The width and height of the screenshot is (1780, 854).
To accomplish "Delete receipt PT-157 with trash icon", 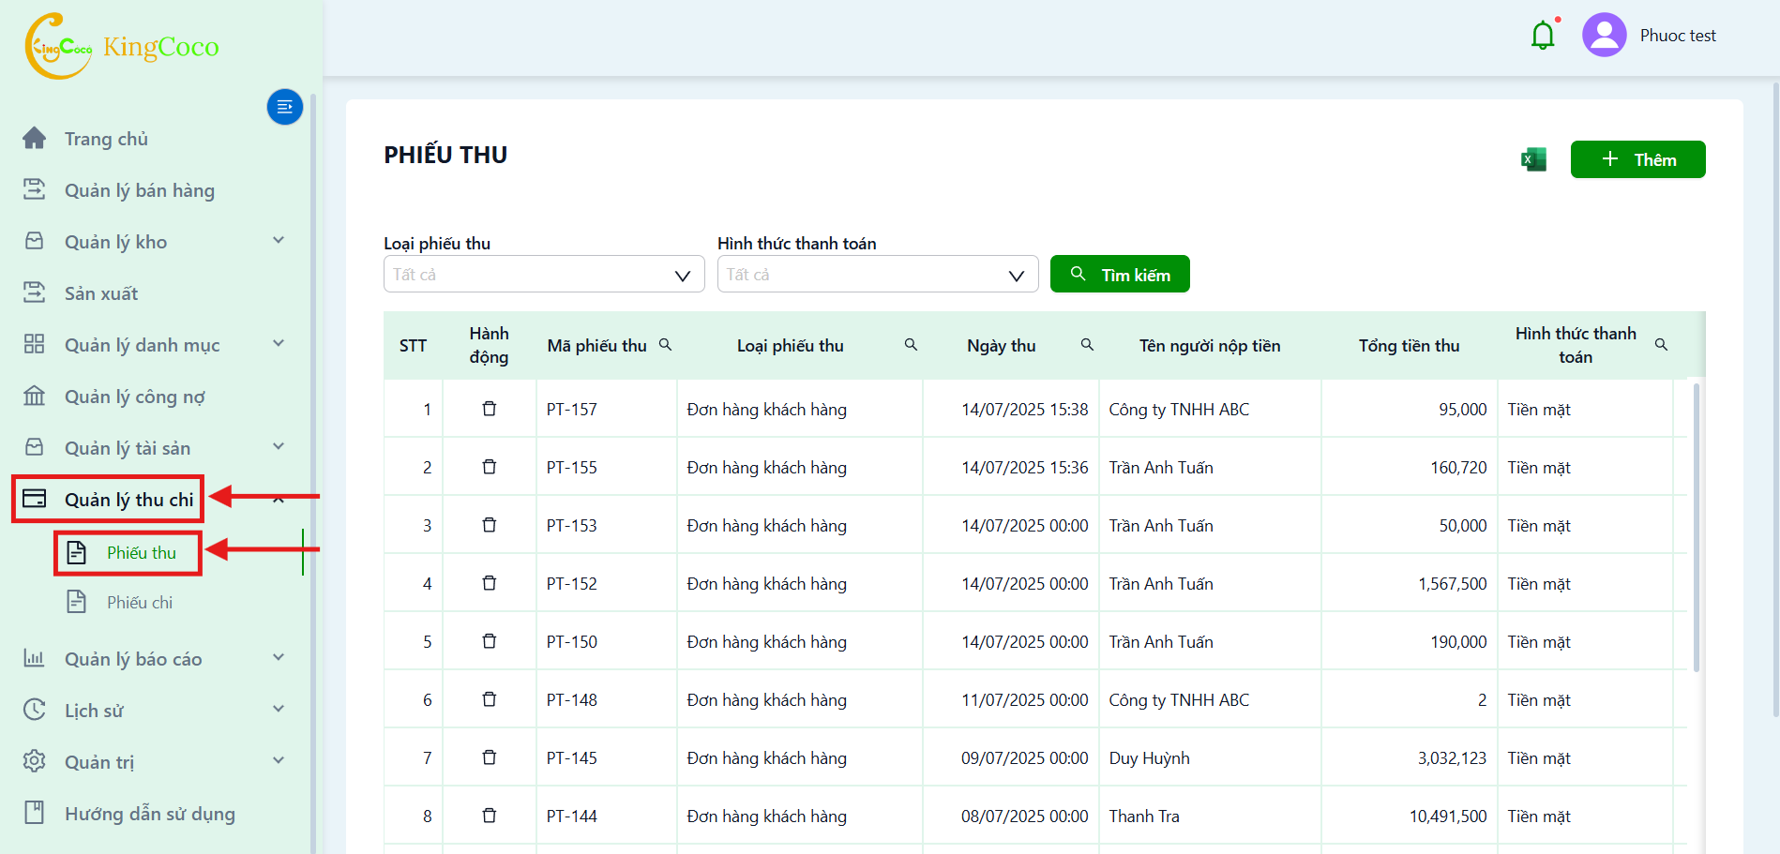I will point(490,409).
